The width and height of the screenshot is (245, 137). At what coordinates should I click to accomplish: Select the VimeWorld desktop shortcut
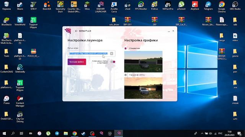click(x=20, y=21)
